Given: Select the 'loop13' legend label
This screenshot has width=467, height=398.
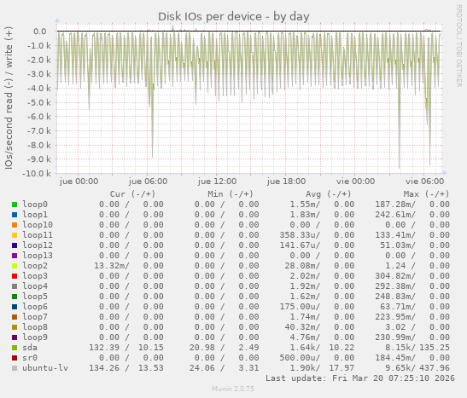Looking at the screenshot, I should click(38, 256).
